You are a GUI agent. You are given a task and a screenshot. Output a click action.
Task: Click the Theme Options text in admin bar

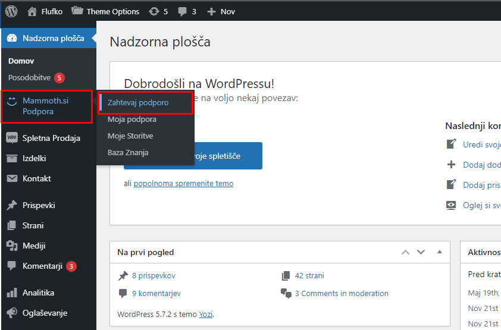click(x=113, y=12)
